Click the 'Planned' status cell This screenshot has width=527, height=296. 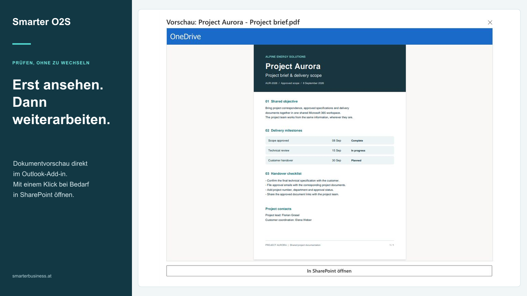(356, 160)
